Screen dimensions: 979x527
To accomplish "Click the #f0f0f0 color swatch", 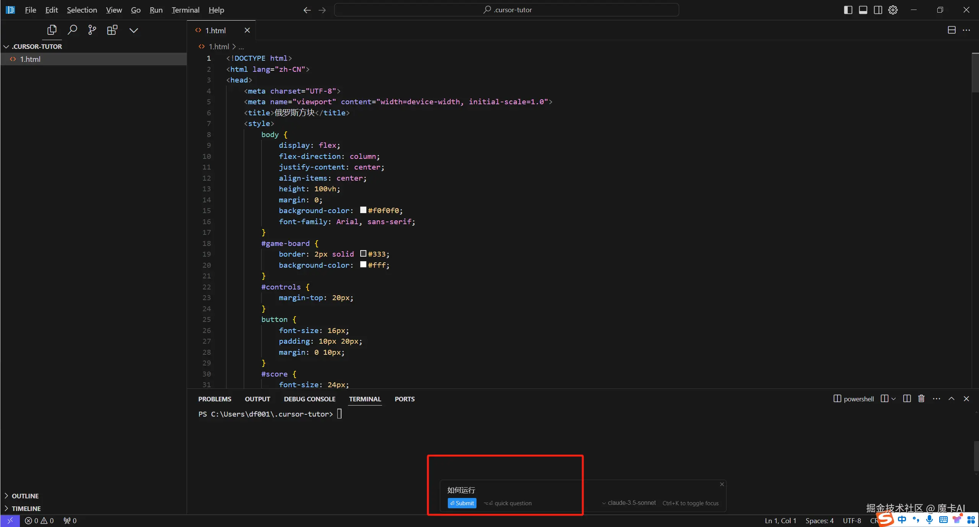I will [363, 210].
